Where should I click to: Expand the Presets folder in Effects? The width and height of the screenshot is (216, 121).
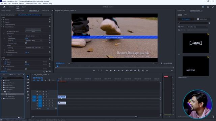(x=2, y=81)
